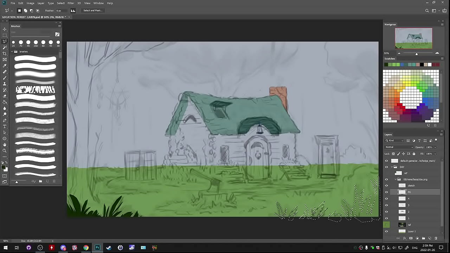450x253 pixels.
Task: Click the Select and Mask button
Action: 93,11
